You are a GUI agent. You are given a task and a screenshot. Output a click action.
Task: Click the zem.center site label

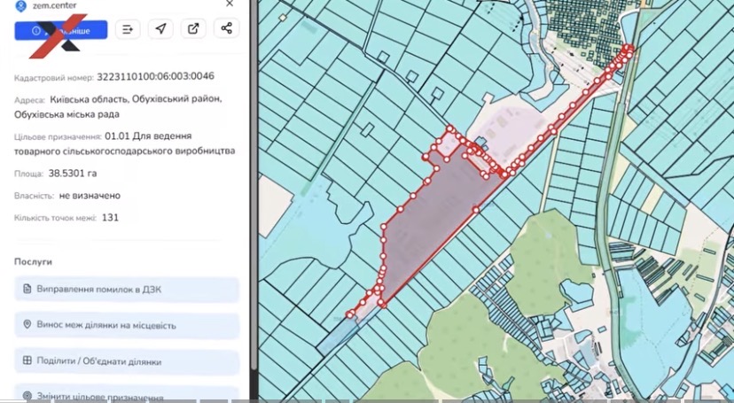(55, 5)
